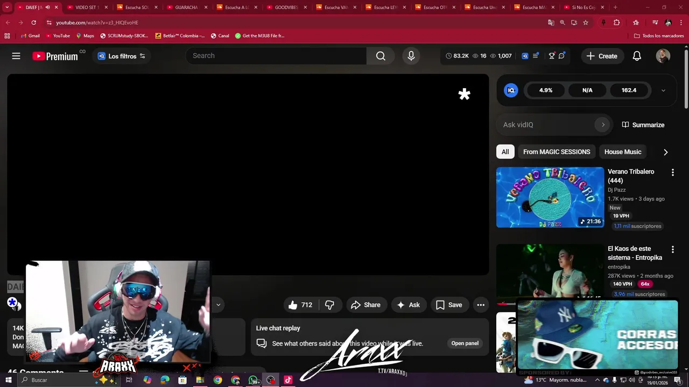The image size is (689, 387).
Task: Open El Kaos de este sistema thumbnail
Action: click(x=550, y=271)
